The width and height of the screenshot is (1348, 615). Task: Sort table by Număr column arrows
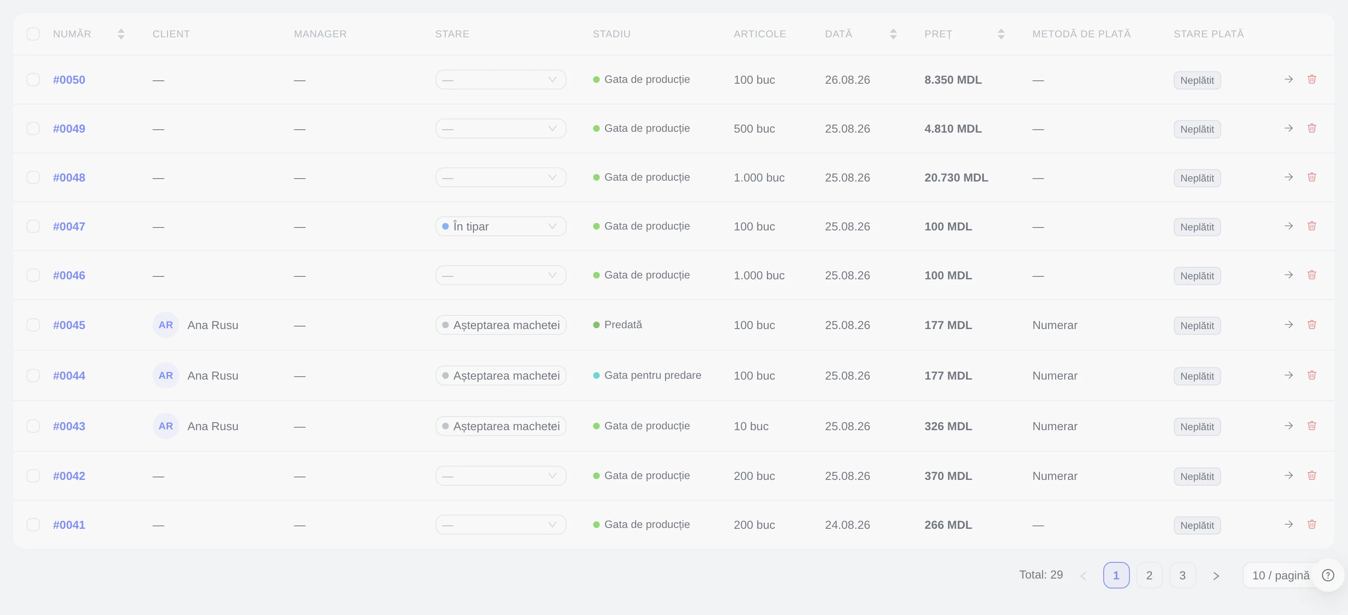(x=121, y=34)
